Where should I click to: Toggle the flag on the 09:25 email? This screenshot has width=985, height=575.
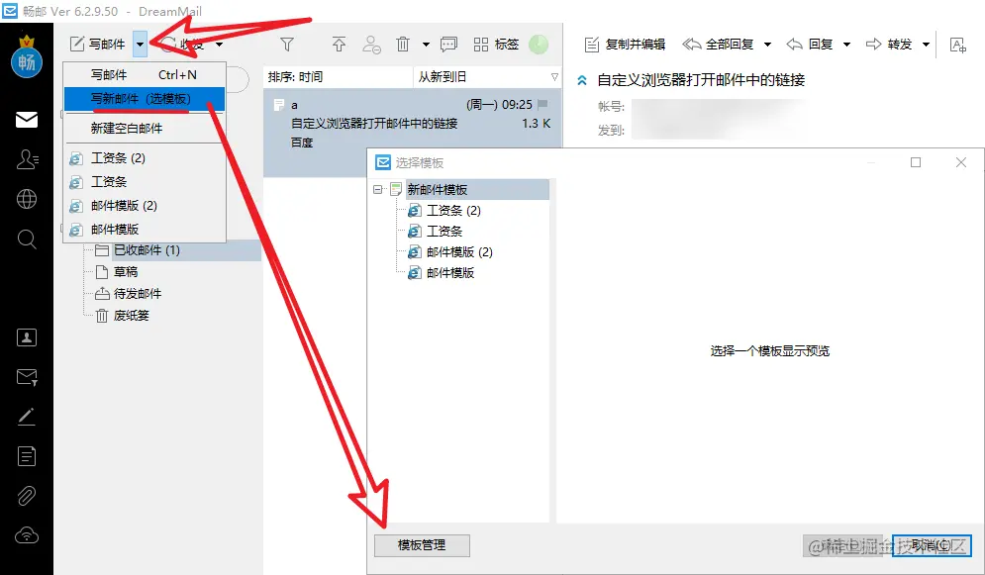click(x=542, y=104)
